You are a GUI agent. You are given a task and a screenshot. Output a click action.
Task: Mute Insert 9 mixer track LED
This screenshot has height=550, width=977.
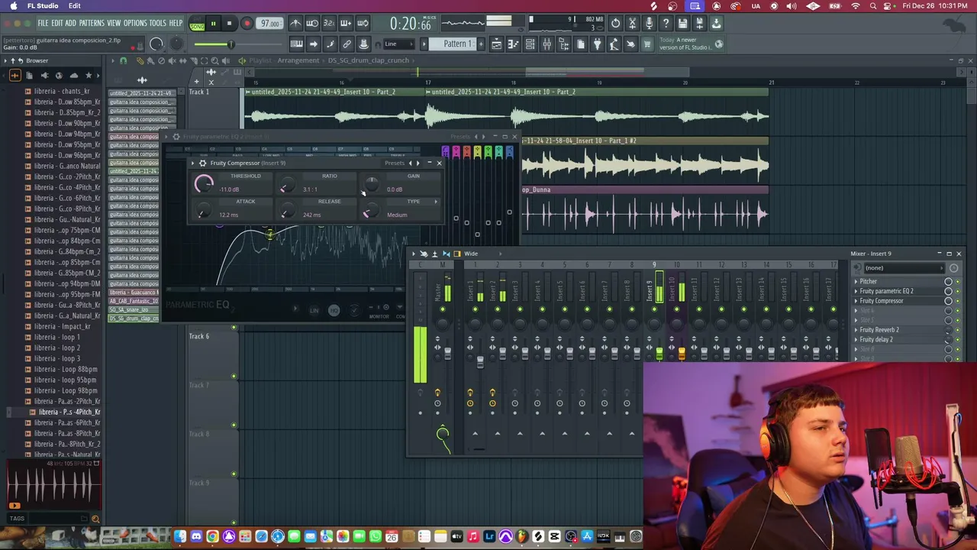[x=654, y=309]
